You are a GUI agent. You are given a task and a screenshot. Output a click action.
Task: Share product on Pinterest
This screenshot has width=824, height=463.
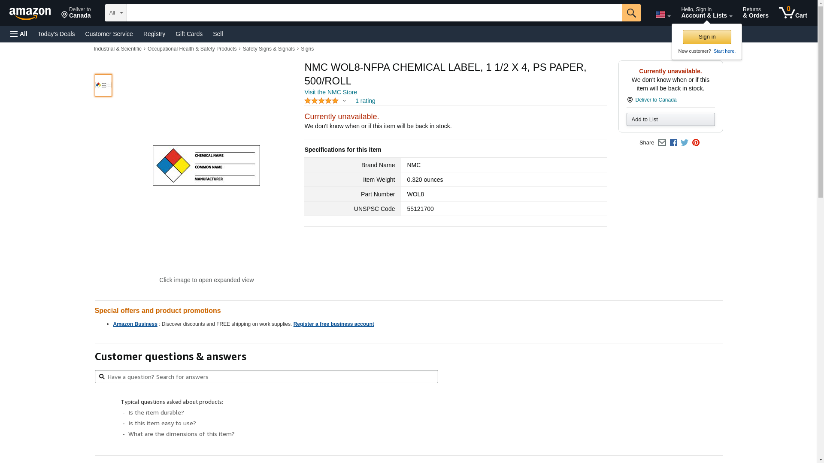[x=696, y=143]
